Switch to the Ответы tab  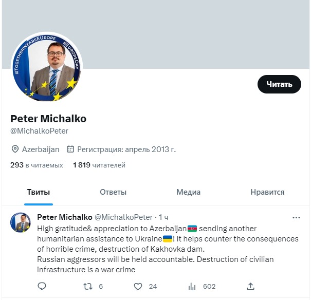coord(113,192)
